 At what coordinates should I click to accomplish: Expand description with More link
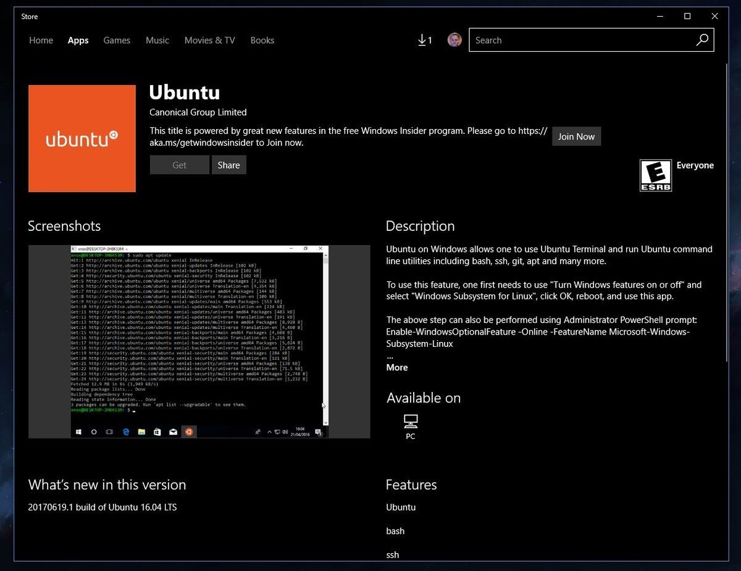pyautogui.click(x=397, y=367)
